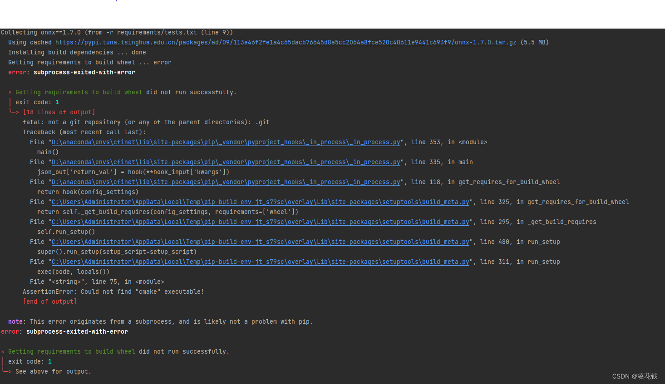
Task: Click the note about subprocess origin
Action: tap(159, 321)
